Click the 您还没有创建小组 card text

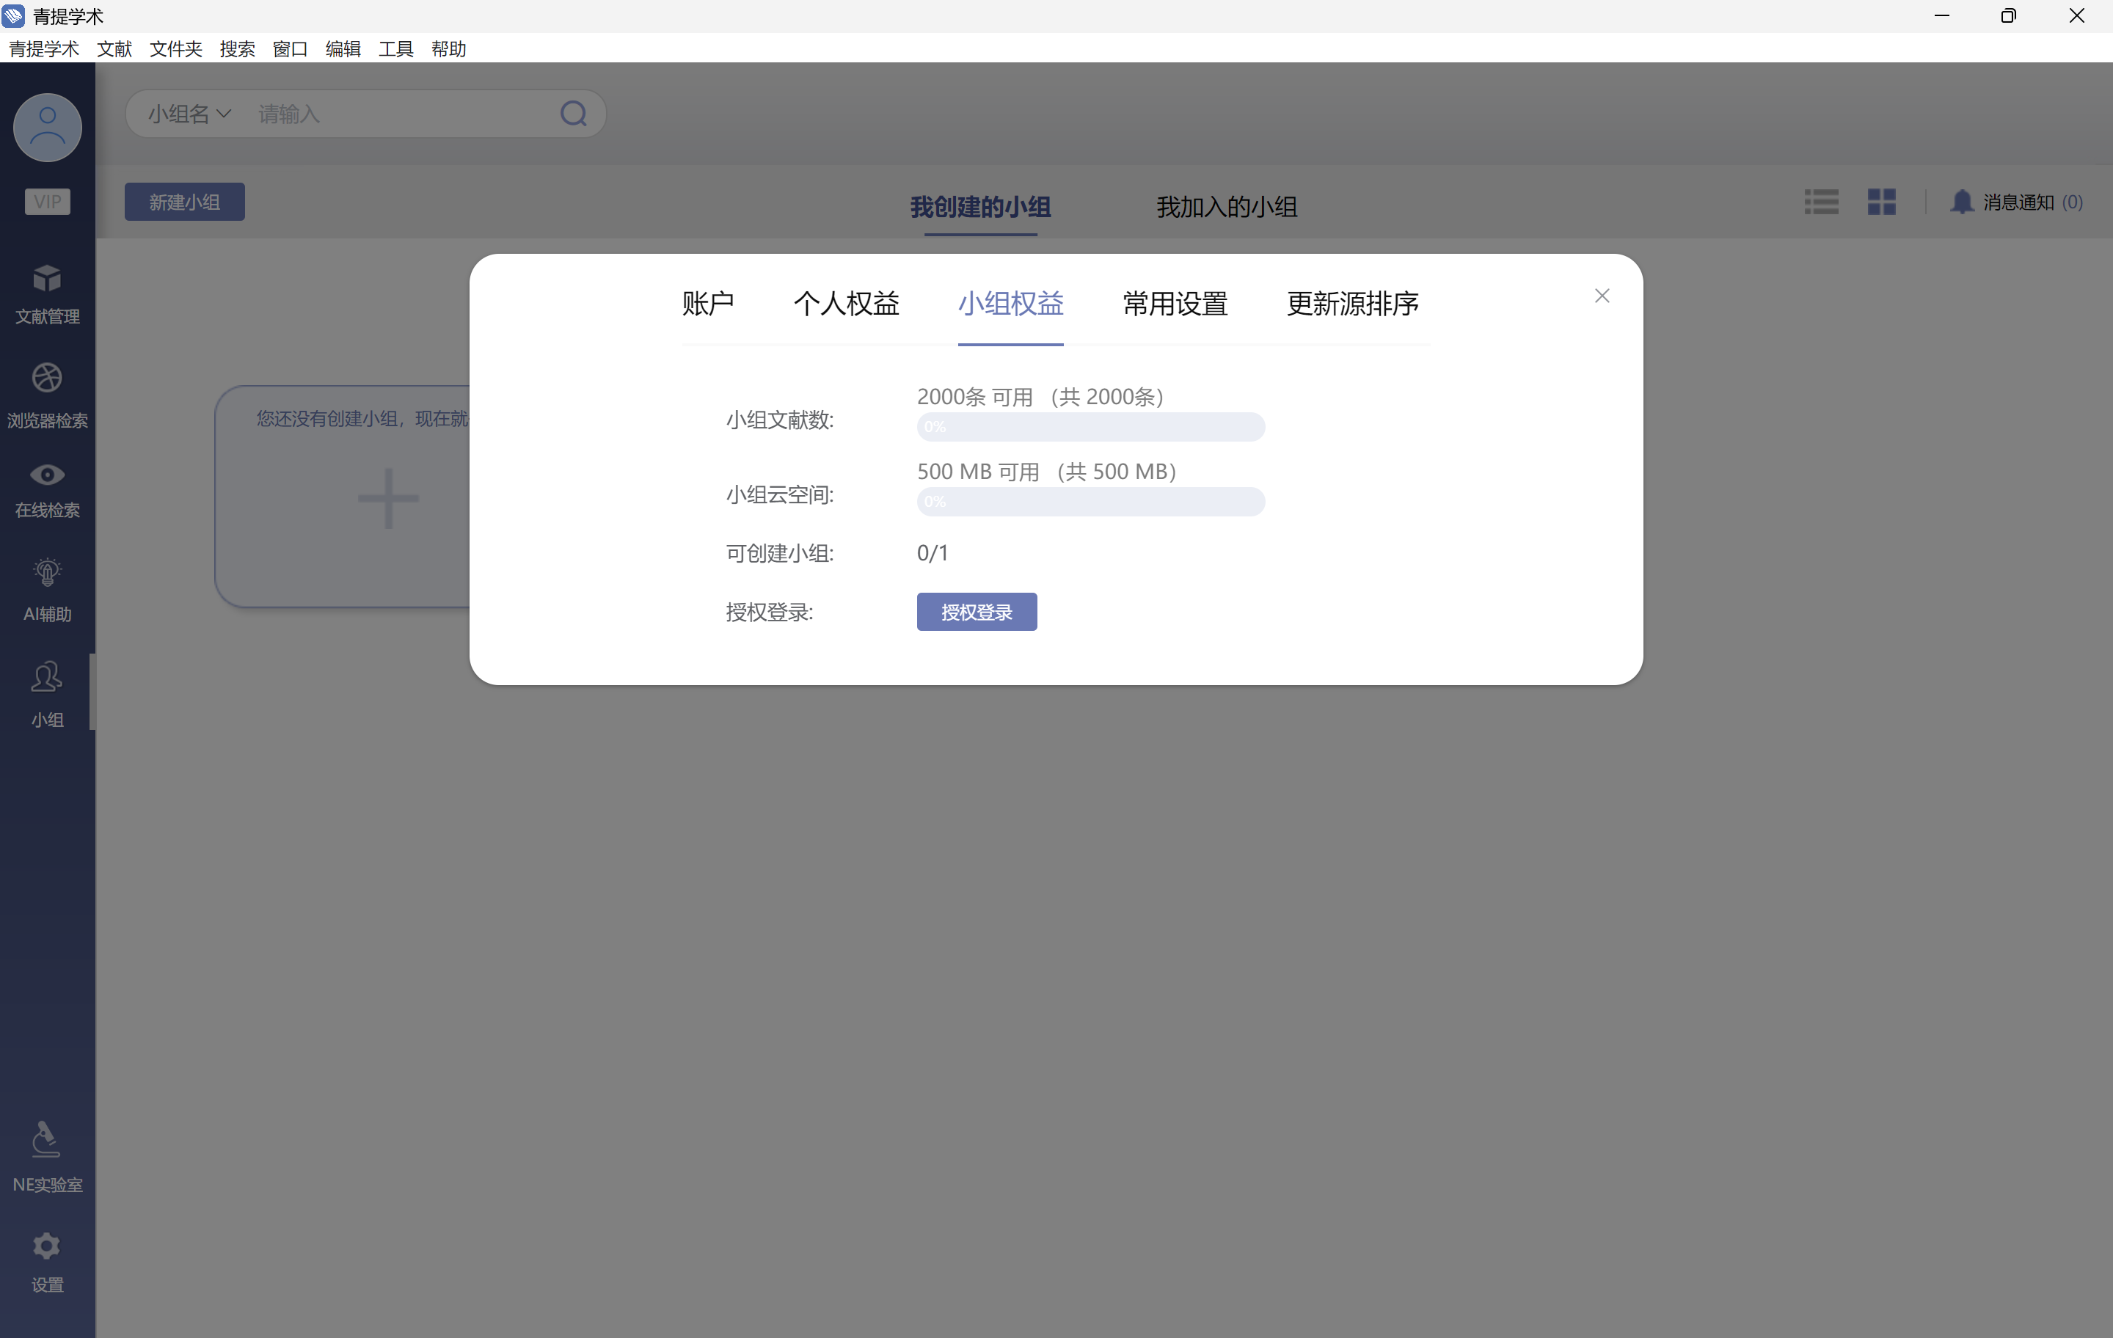click(362, 419)
